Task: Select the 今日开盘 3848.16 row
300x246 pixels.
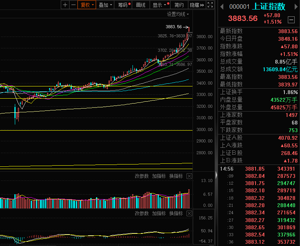Action: pos(259,39)
